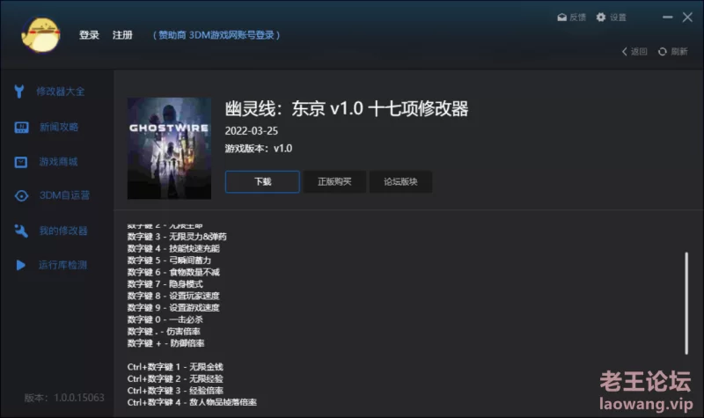704x418 pixels.
Task: Click the date text 2022-03-25
Action: point(251,131)
